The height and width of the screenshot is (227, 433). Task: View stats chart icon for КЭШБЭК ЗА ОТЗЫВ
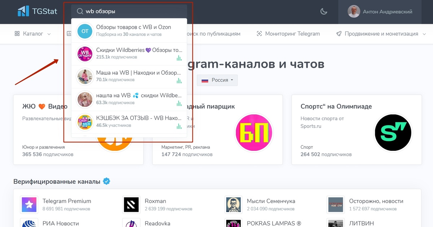[x=179, y=126]
